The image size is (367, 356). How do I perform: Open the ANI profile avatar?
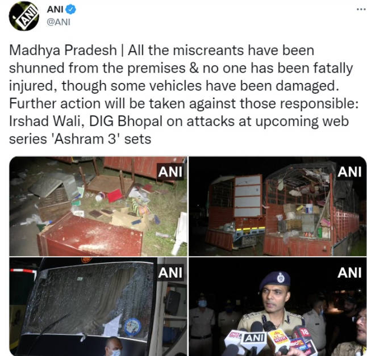[24, 16]
